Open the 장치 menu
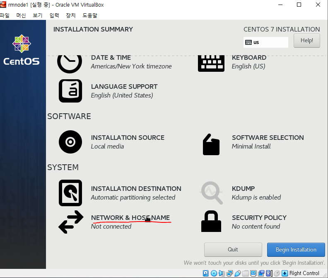 (71, 15)
